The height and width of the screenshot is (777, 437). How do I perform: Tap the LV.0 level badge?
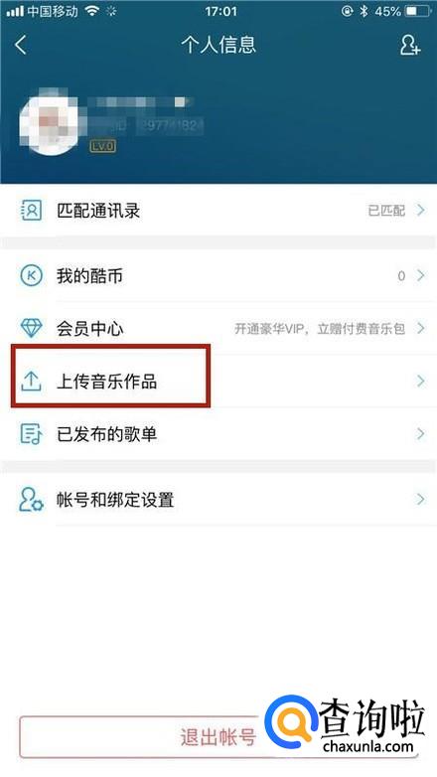tap(102, 146)
